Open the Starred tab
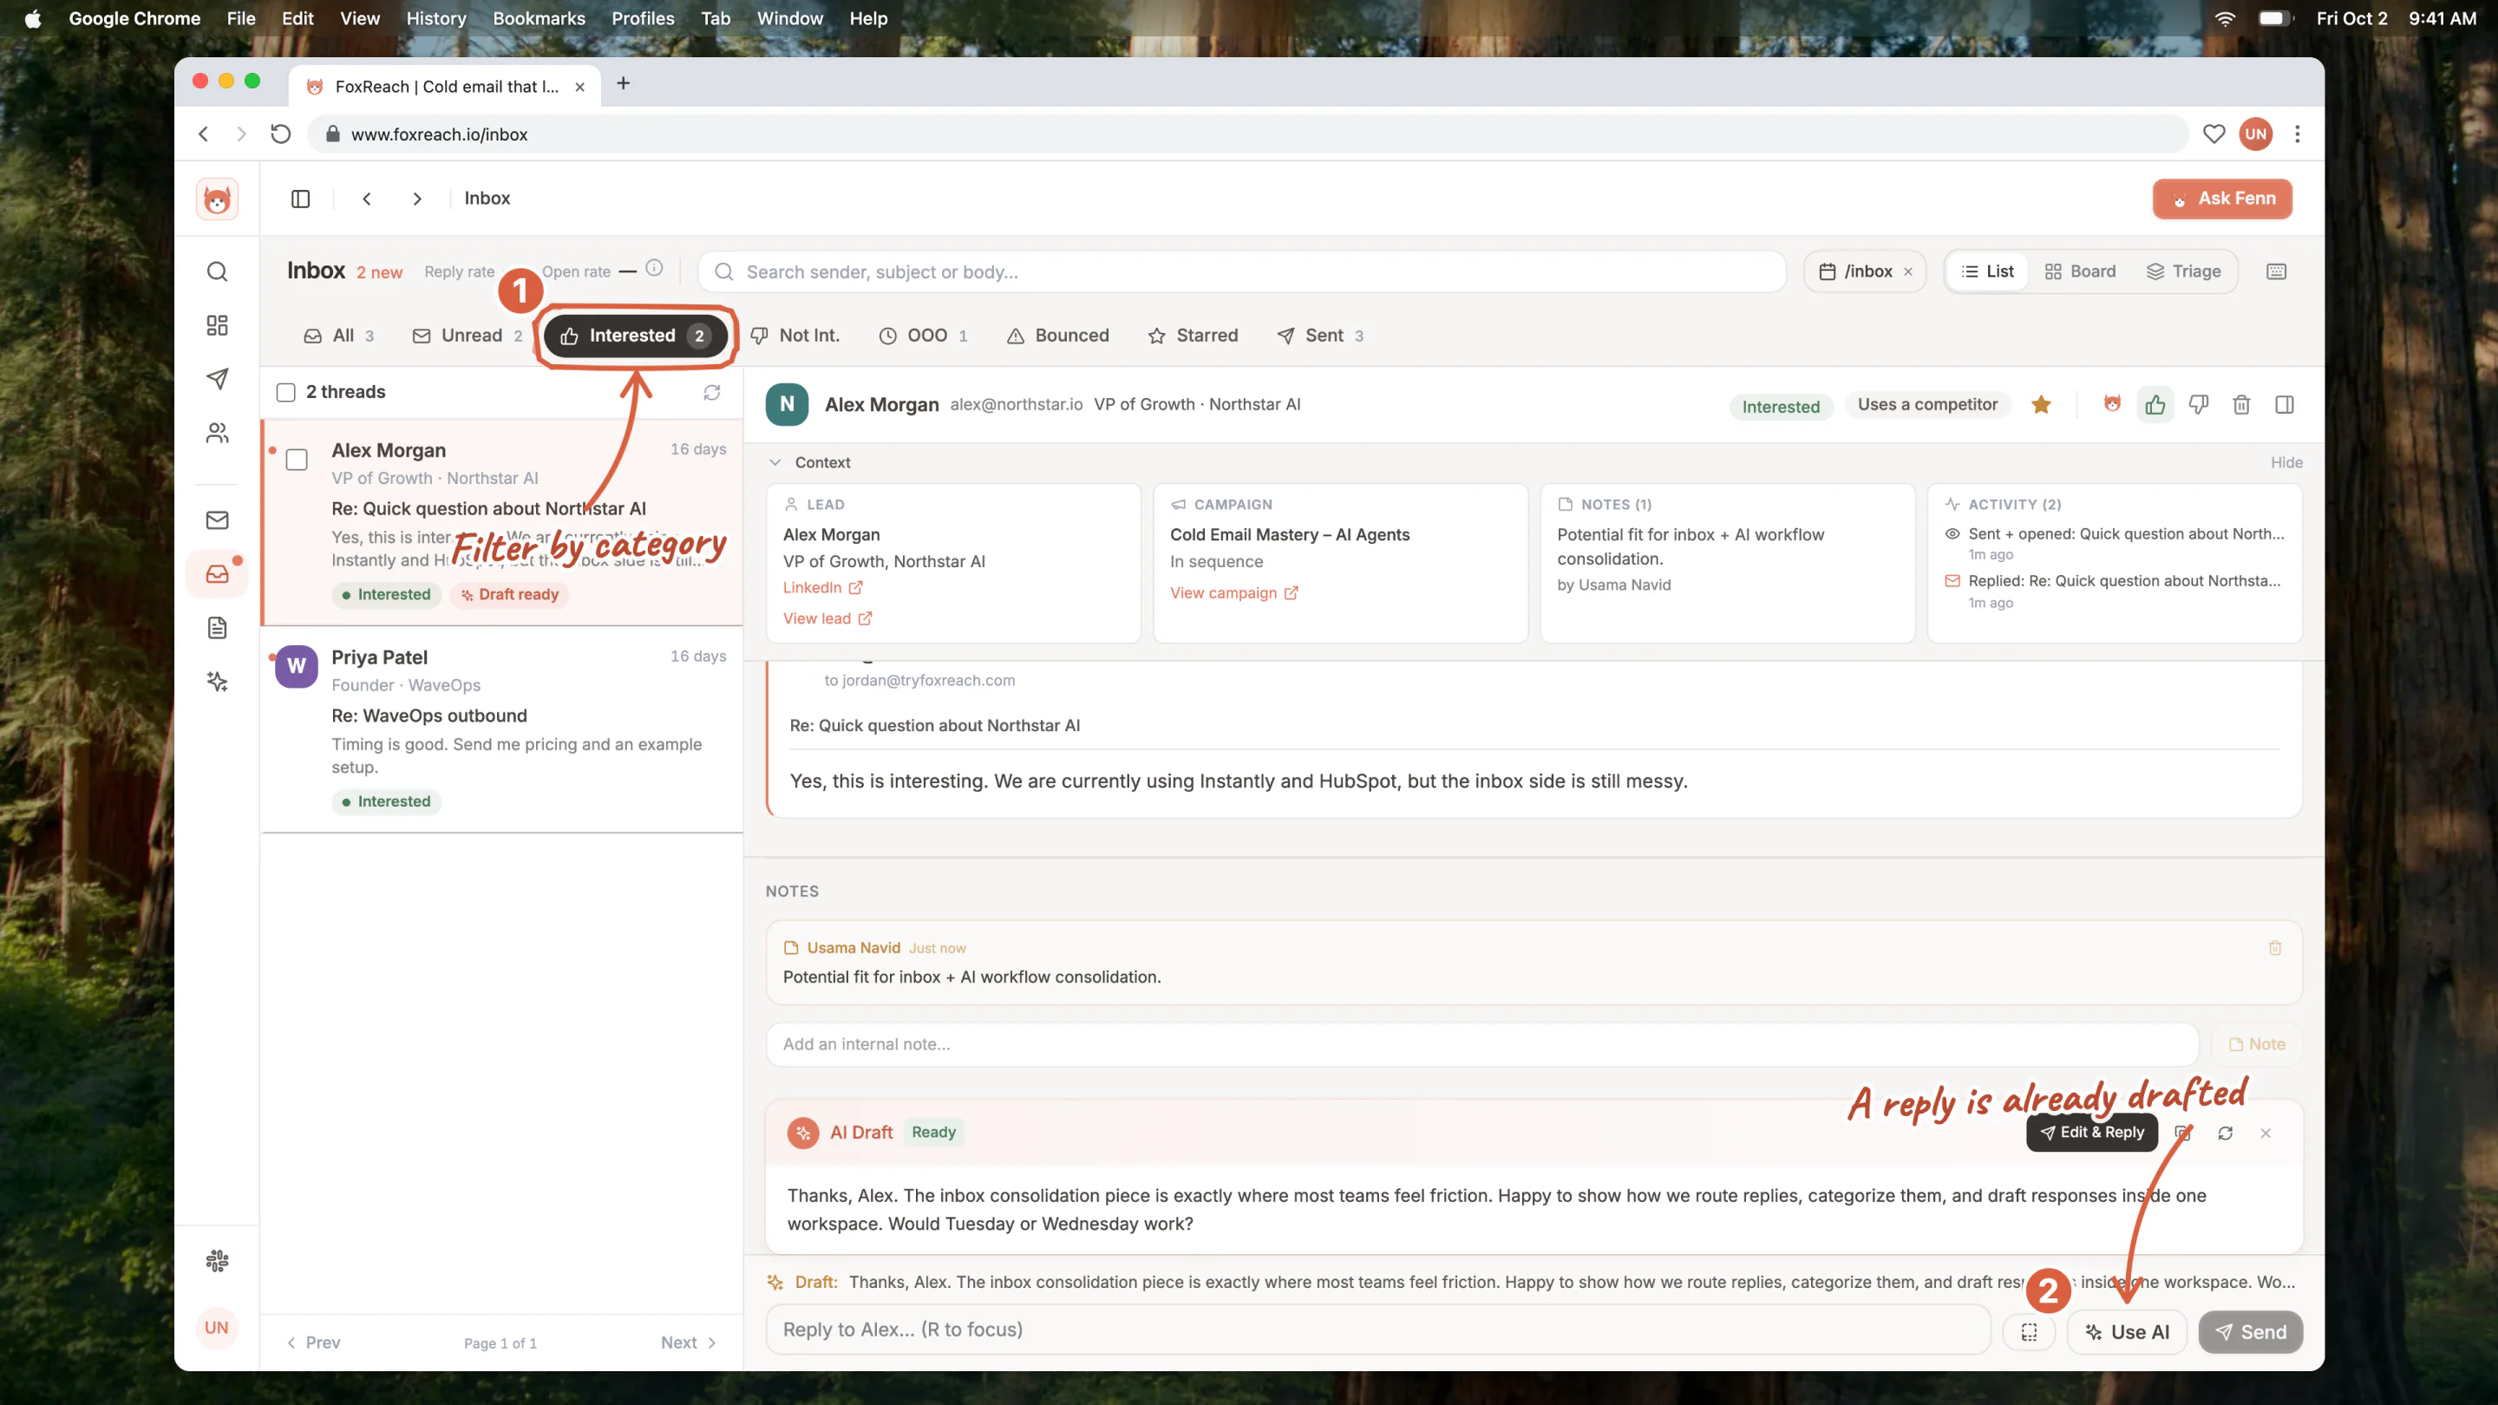 point(1193,336)
